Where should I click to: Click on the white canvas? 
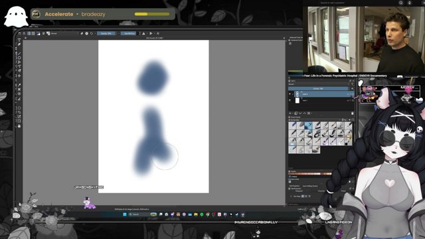[x=153, y=117]
